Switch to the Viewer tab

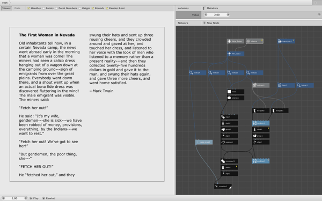6,8
